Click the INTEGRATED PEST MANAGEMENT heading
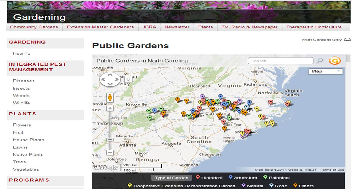The width and height of the screenshot is (352, 189). 38,67
